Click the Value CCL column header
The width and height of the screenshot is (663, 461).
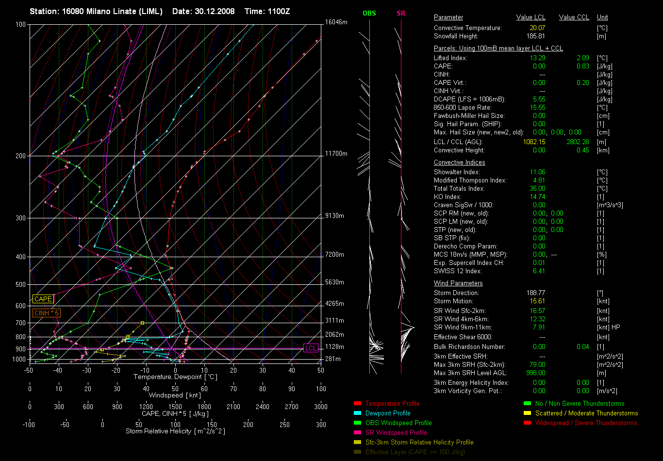click(574, 17)
